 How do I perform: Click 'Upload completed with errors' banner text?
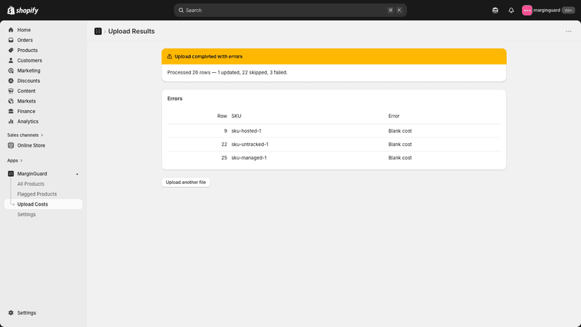(208, 57)
